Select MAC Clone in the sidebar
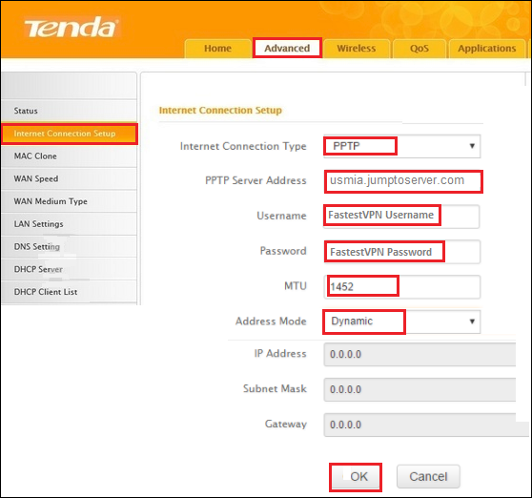The height and width of the screenshot is (498, 532). (69, 156)
